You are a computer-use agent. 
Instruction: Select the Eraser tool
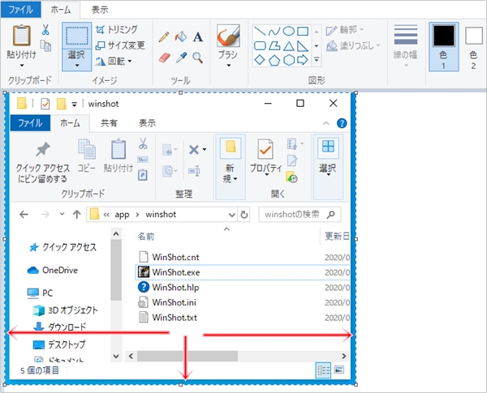[x=164, y=58]
